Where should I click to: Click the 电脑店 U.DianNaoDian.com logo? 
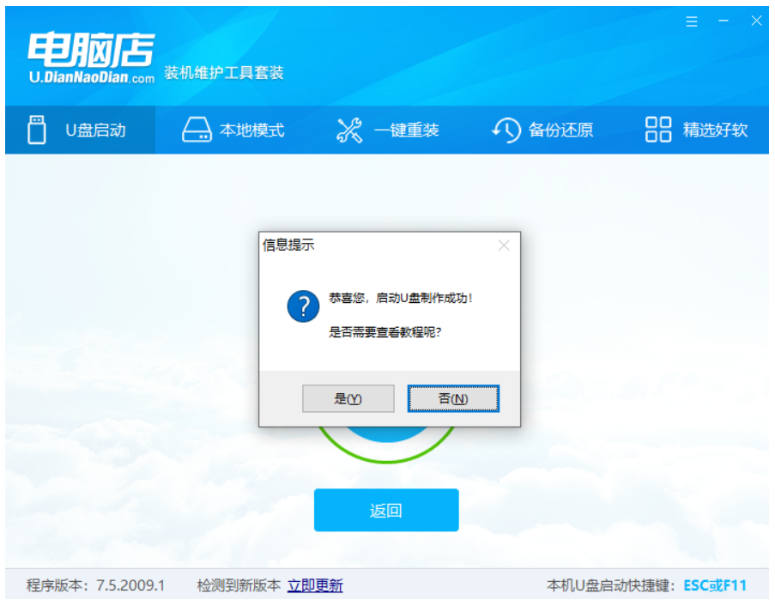pyautogui.click(x=92, y=58)
